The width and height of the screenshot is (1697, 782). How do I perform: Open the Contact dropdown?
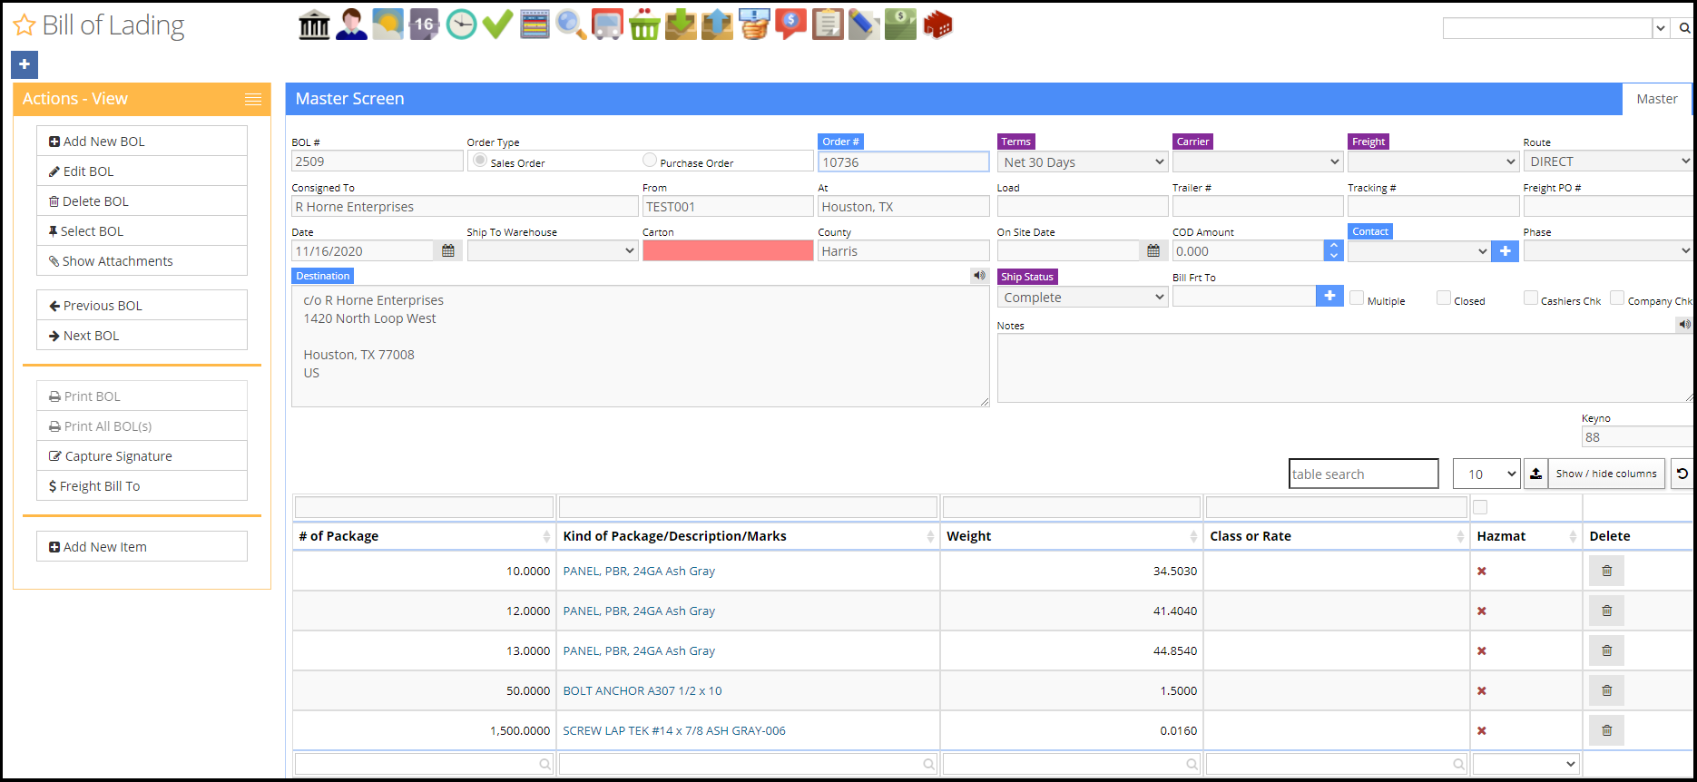pos(1418,251)
